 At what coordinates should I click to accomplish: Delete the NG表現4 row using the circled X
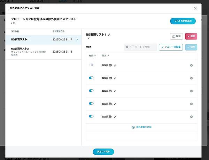pyautogui.click(x=191, y=117)
